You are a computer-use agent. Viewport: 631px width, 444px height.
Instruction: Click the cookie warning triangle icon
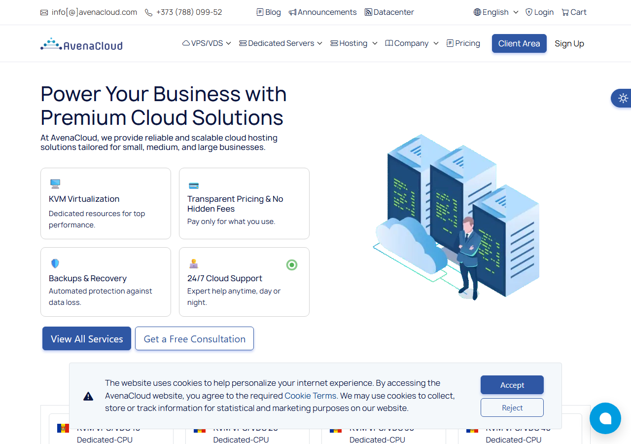(x=88, y=396)
